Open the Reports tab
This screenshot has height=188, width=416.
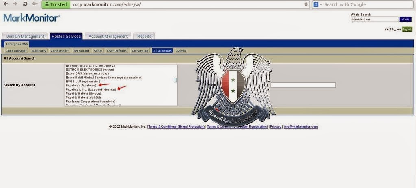pyautogui.click(x=144, y=36)
